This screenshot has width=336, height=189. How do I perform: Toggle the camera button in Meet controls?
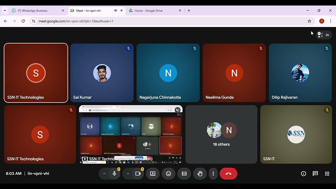tap(138, 174)
